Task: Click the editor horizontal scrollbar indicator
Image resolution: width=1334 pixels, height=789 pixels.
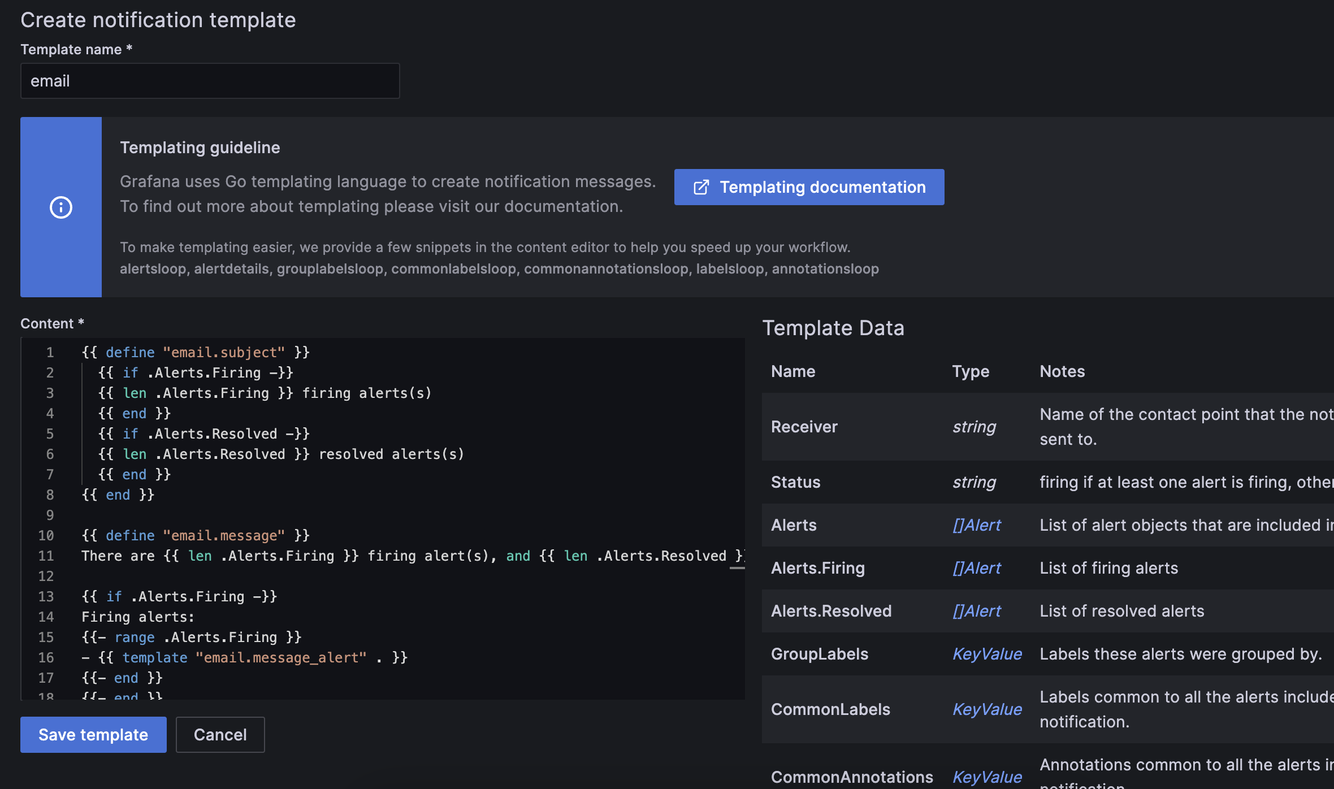Action: click(x=737, y=568)
